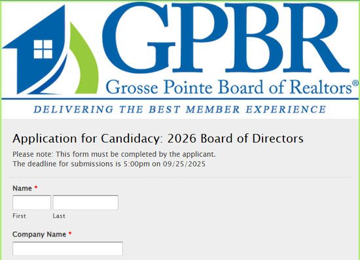Viewport: 360px width, 260px height.
Task: Click the Grosse Pointe Board of Realtors text
Action: pyautogui.click(x=228, y=87)
